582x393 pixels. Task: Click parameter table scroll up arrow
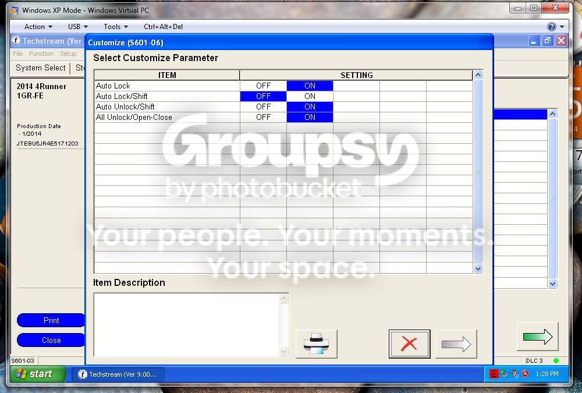pos(478,75)
